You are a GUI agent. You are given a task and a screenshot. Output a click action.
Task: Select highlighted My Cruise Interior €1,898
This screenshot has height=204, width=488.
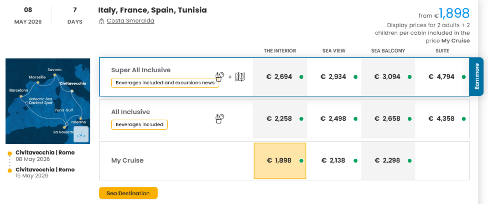click(280, 161)
